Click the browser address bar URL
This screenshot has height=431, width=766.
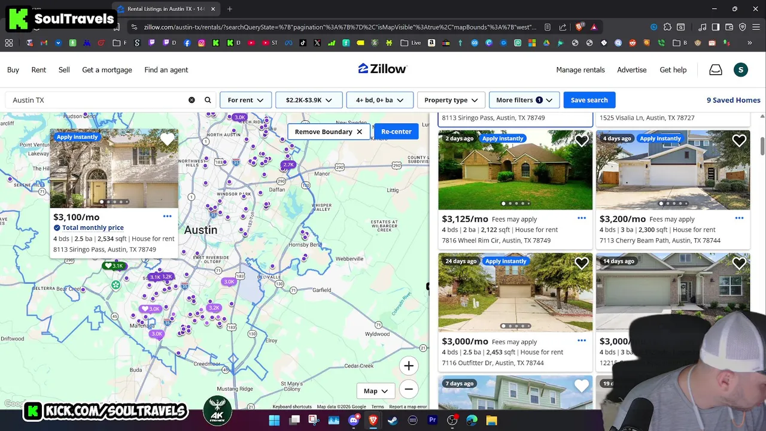[x=340, y=27]
